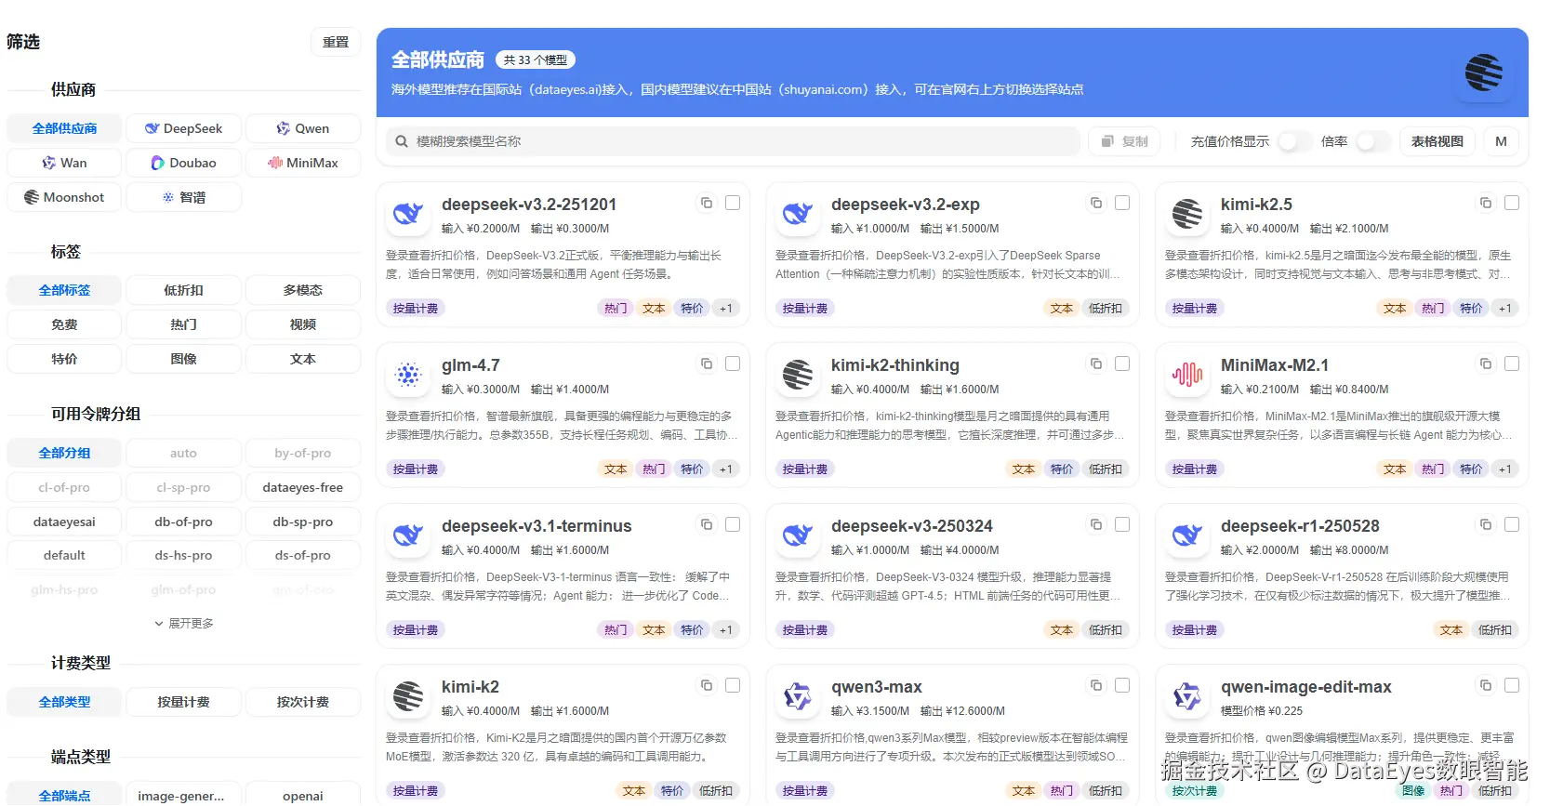
Task: Click the 共 33 个模型 count badge
Action: click(536, 59)
